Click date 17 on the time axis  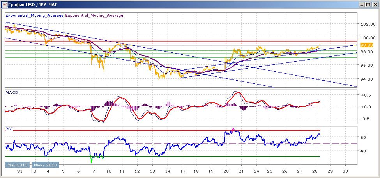183,171
